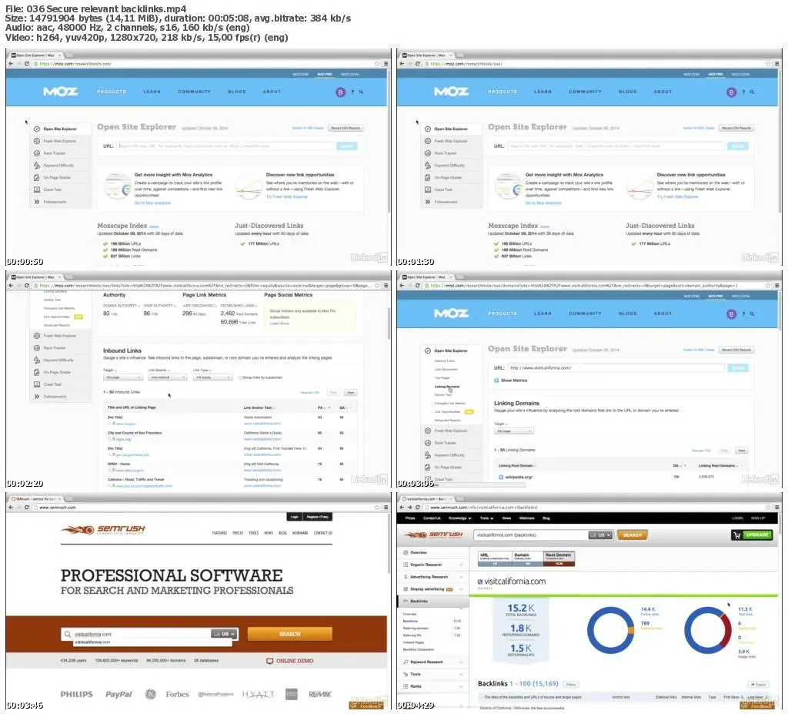Expand Keyword Research in the SEMrush sidebar
Image resolution: width=788 pixels, height=714 pixels.
pyautogui.click(x=432, y=662)
